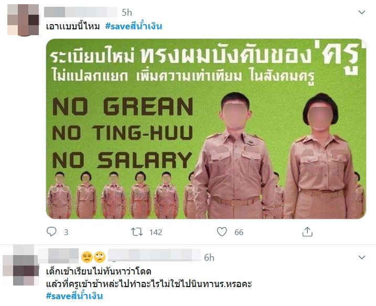Click the second tweet's Thai text body

149,278
